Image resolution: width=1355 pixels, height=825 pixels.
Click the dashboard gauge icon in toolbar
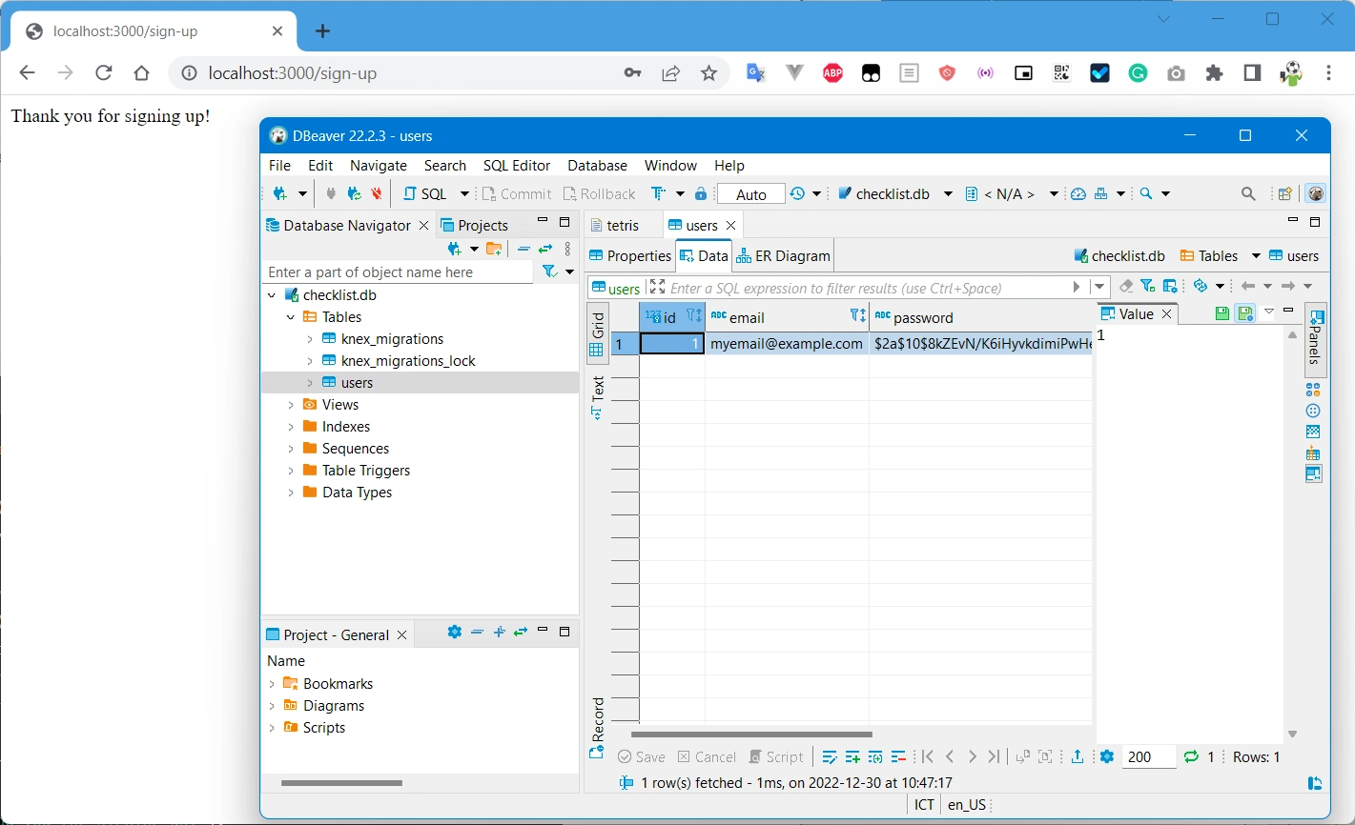(x=1078, y=193)
